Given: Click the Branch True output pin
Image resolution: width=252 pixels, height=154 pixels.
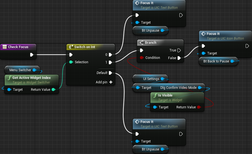Looking at the screenshot, I should 179,50.
